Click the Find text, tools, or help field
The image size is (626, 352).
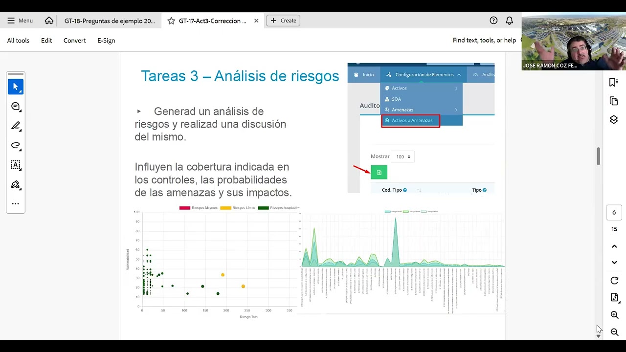pyautogui.click(x=484, y=41)
